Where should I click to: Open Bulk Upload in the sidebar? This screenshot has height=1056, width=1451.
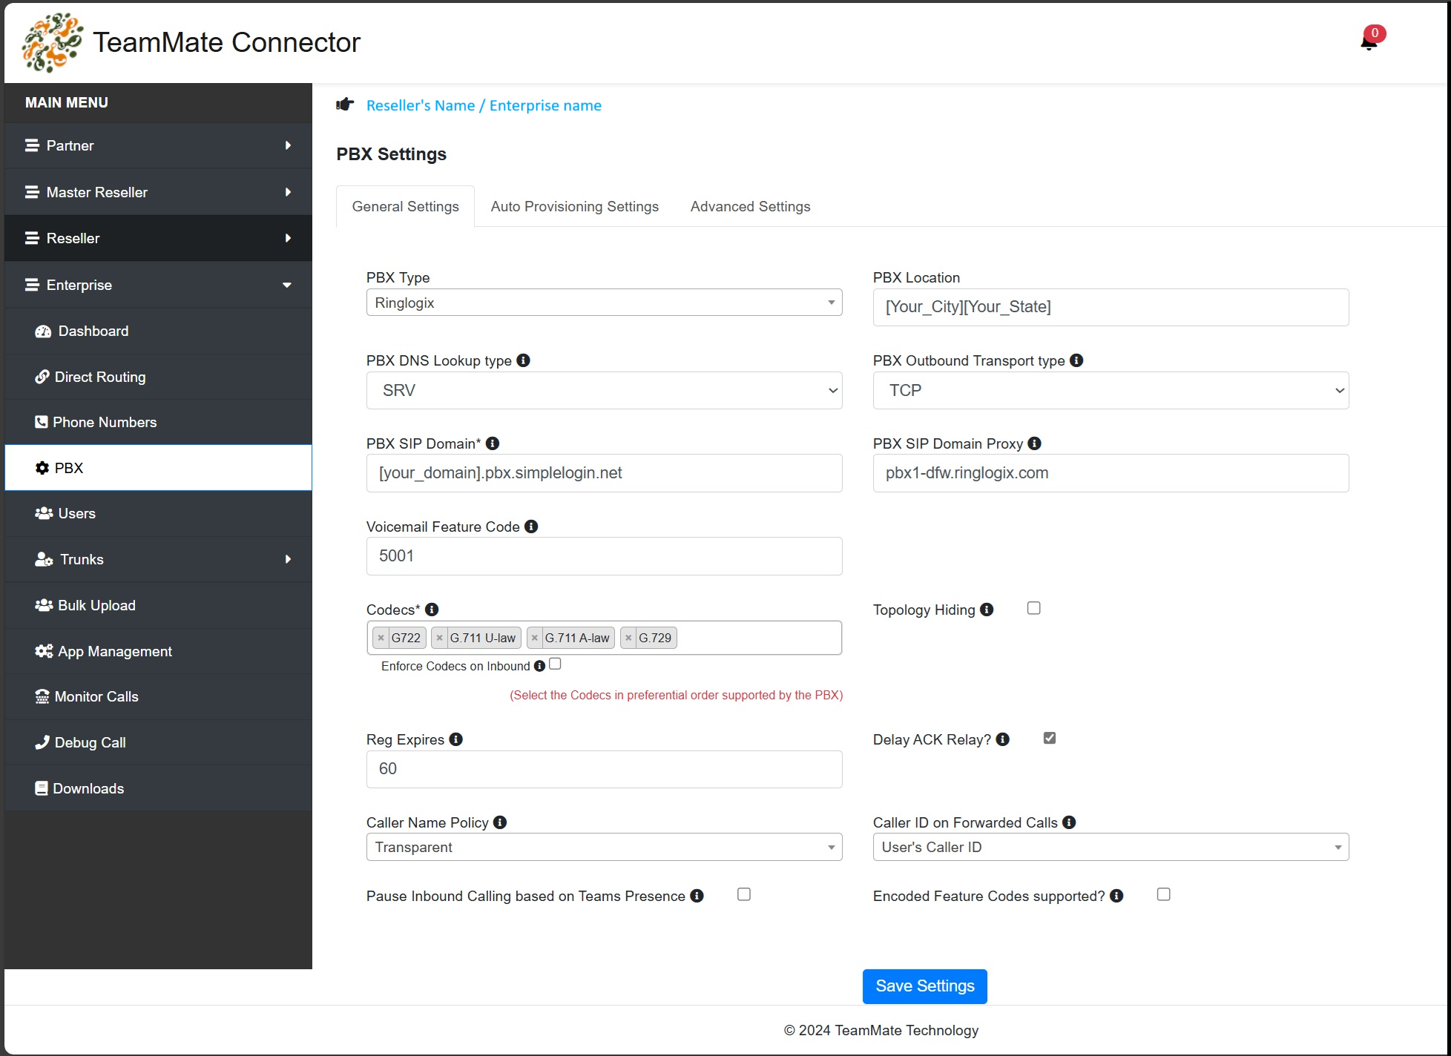(x=159, y=605)
